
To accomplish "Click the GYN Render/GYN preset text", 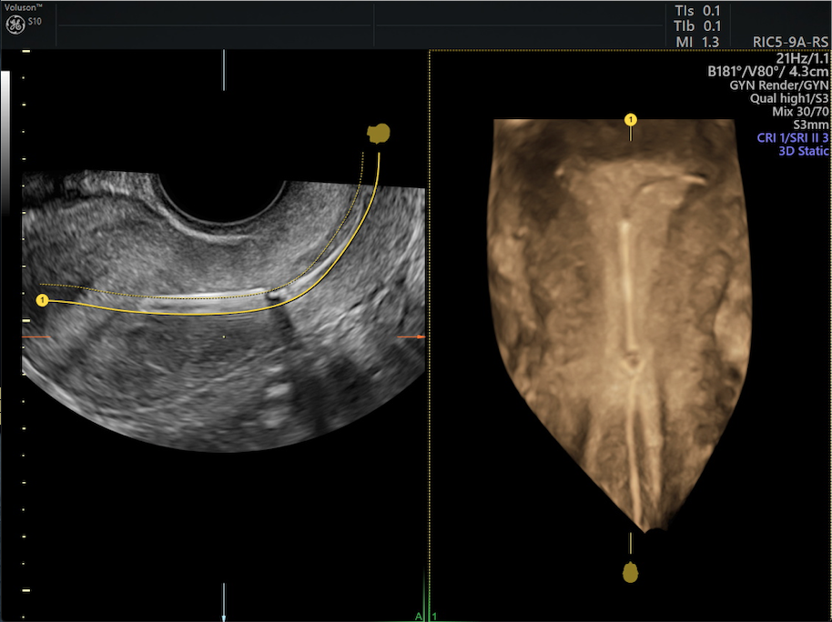I will click(x=779, y=85).
